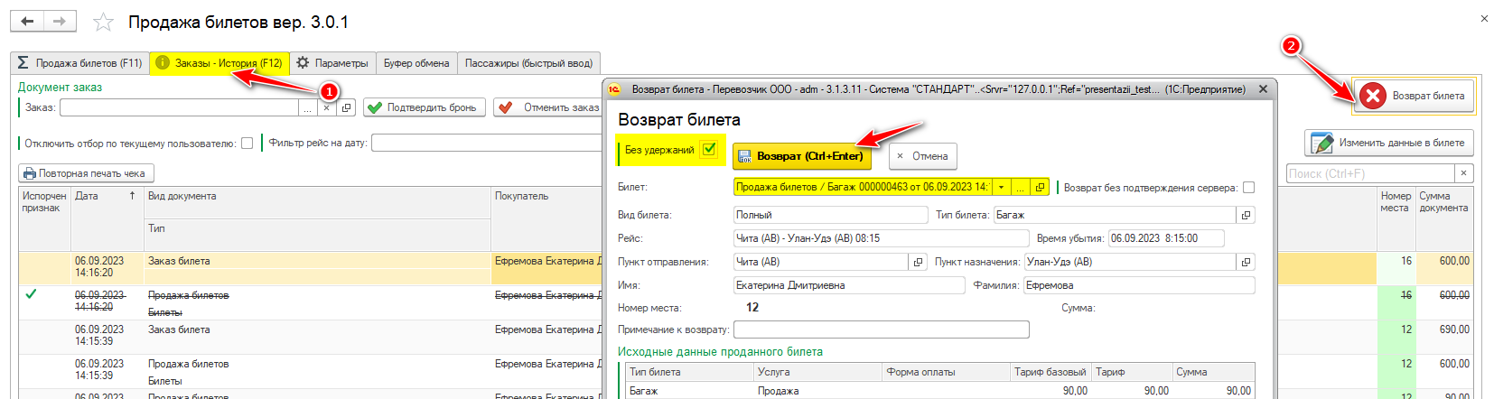Expand the Билет field dropdown arrow

pos(1001,188)
